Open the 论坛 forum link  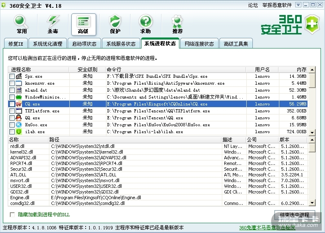pyautogui.click(x=253, y=5)
